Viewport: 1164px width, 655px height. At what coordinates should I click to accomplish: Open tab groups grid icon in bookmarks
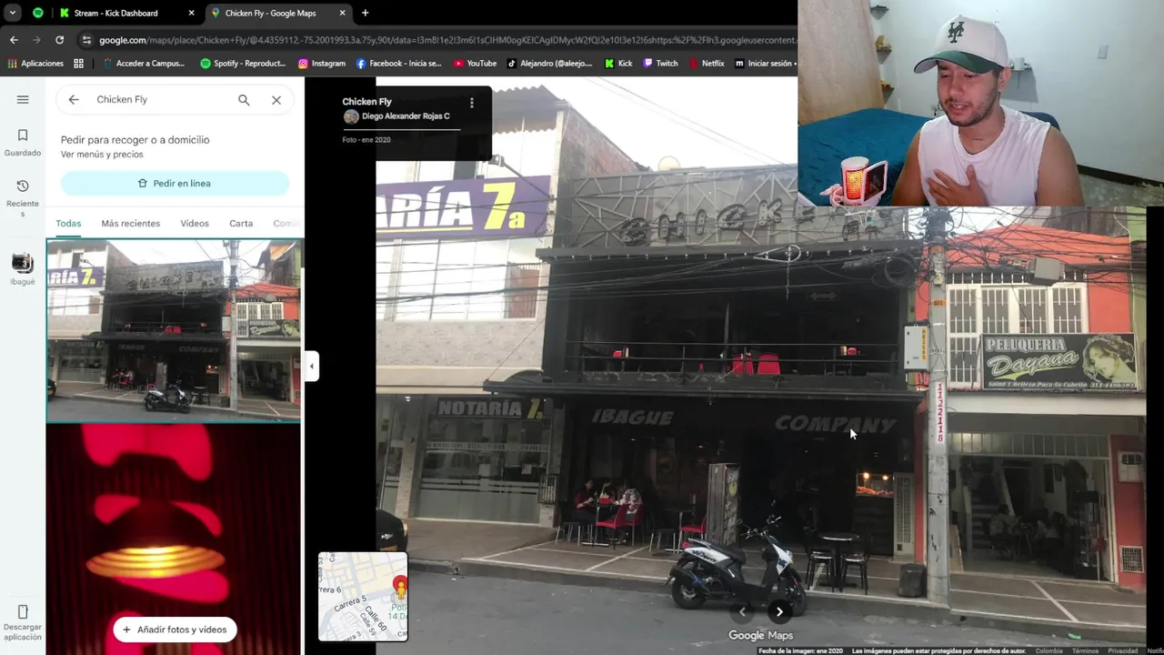[78, 64]
